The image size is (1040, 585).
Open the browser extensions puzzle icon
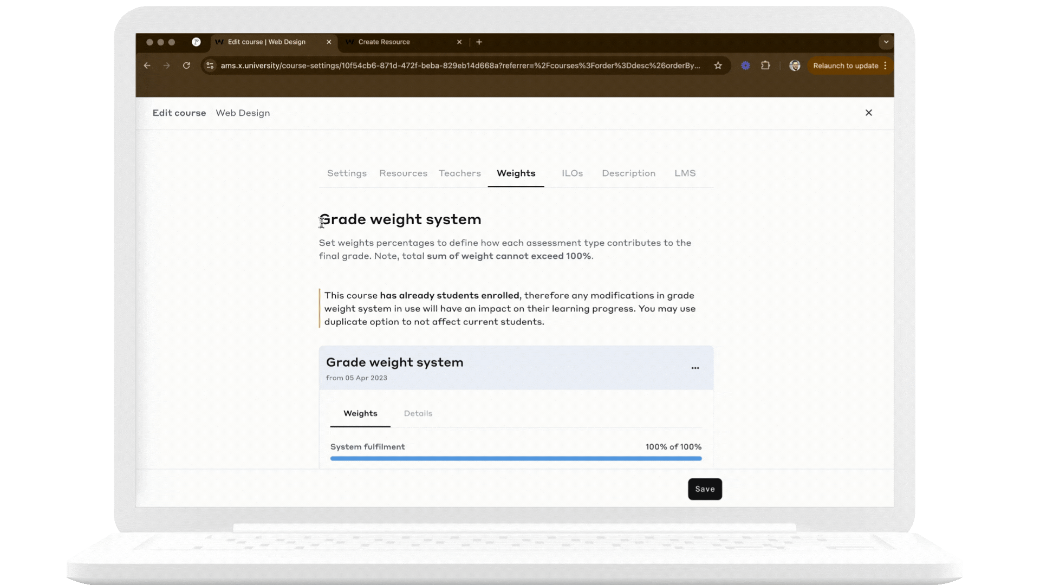765,66
